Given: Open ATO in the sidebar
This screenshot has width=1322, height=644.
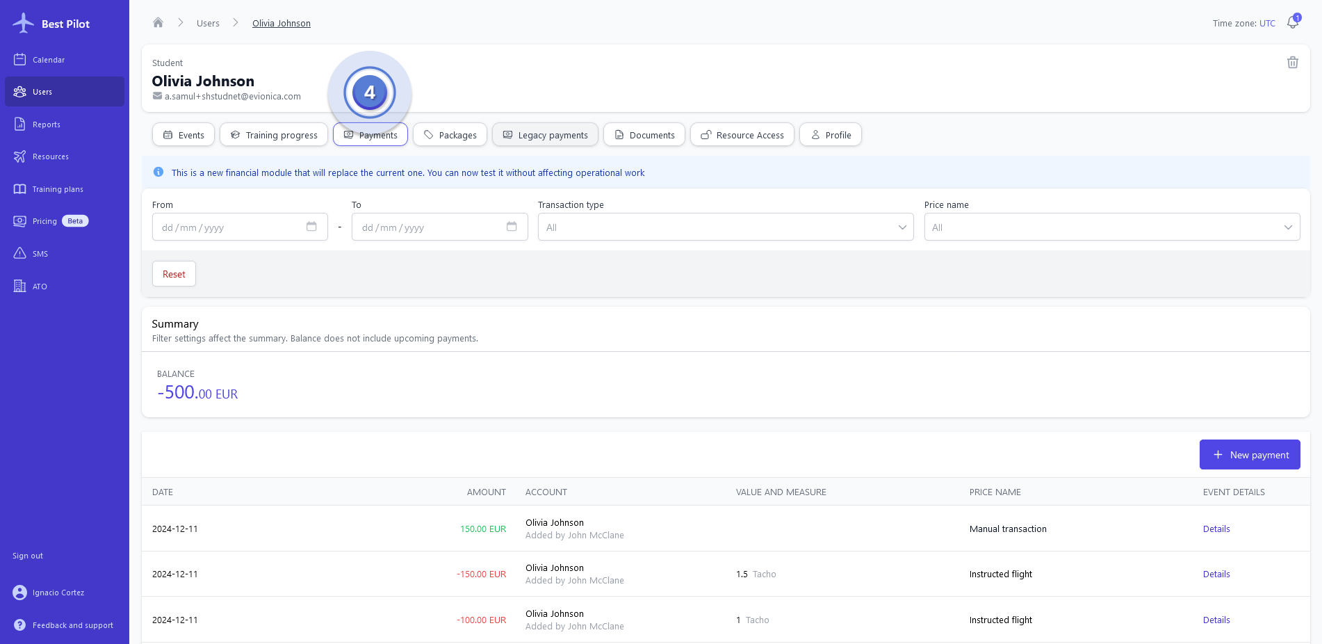Looking at the screenshot, I should 65,287.
